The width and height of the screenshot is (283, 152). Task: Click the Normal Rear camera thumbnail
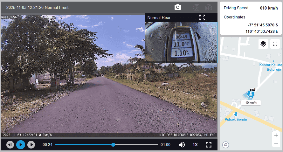(x=181, y=42)
